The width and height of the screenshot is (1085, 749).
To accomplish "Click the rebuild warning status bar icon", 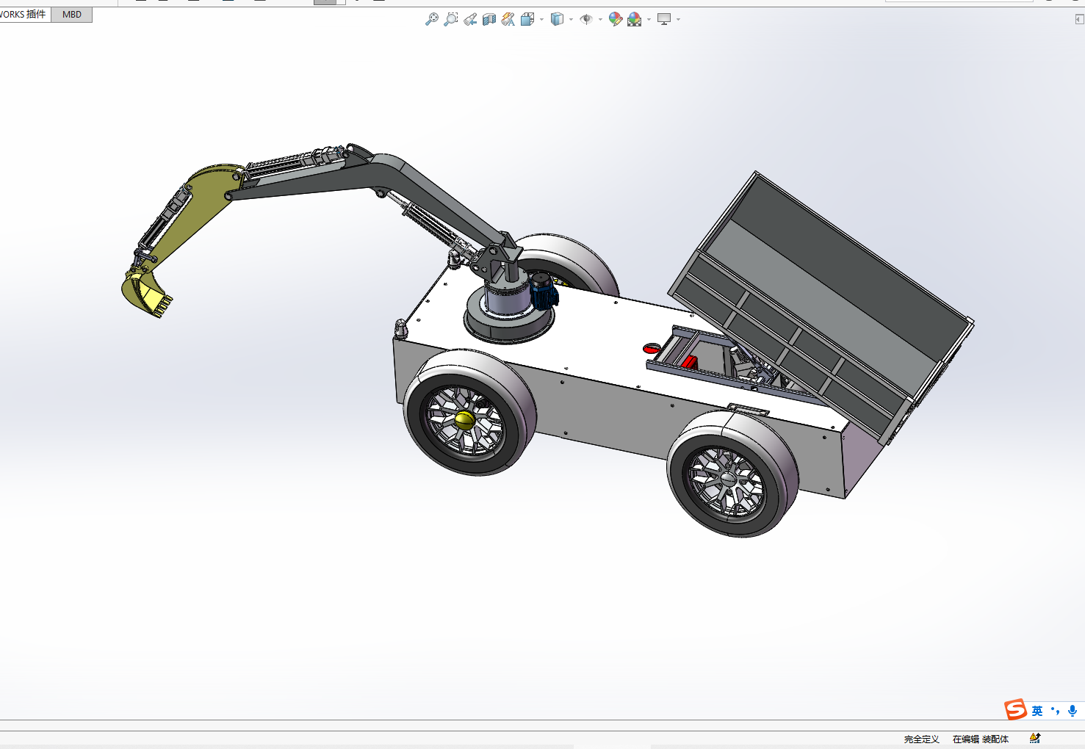I will 1034,738.
